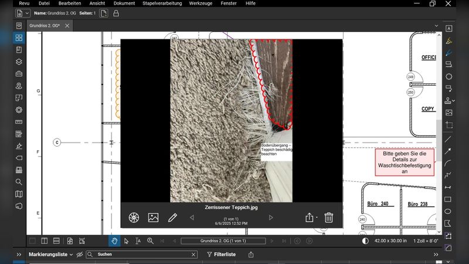Select the Dimension tool
The height and width of the screenshot is (264, 469).
click(448, 187)
